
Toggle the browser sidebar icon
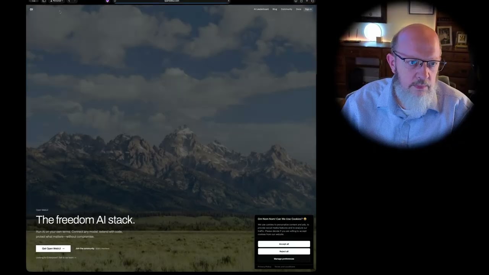click(44, 1)
